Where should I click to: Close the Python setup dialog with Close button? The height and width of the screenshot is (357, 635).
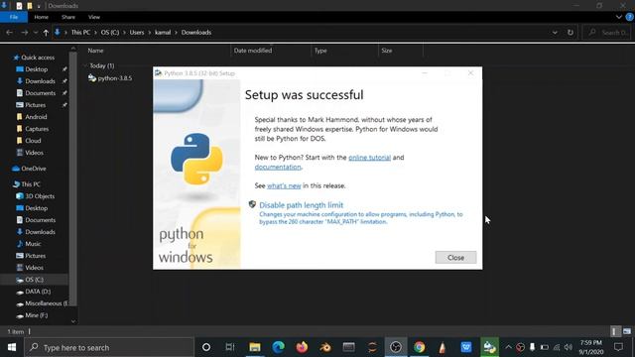[x=455, y=258]
